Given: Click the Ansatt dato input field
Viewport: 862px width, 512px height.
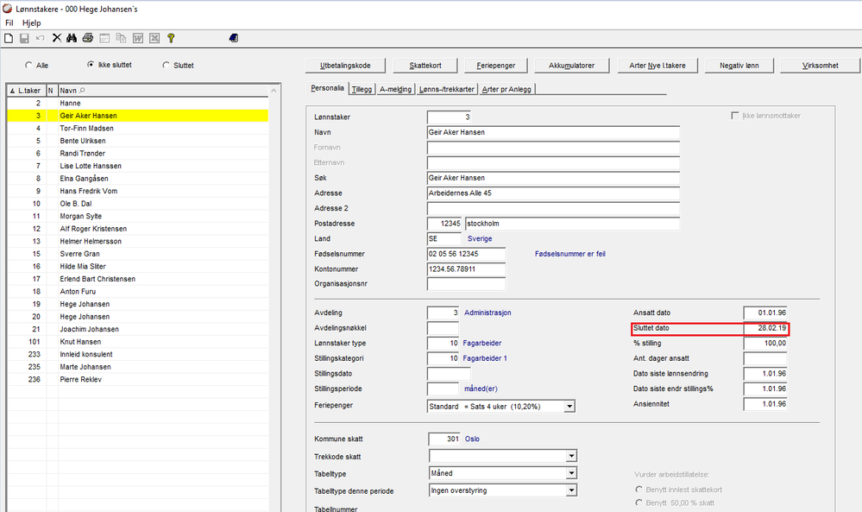Looking at the screenshot, I should 765,313.
